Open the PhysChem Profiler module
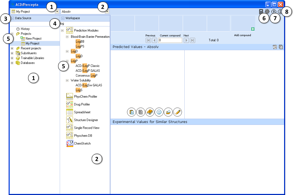This screenshot has width=293, height=195. pyautogui.click(x=82, y=97)
